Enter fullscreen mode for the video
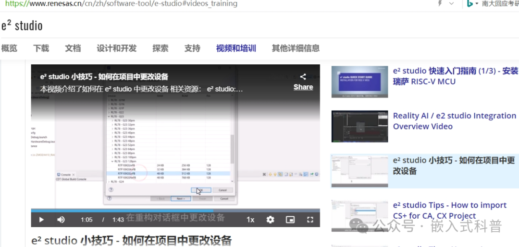 (310, 220)
